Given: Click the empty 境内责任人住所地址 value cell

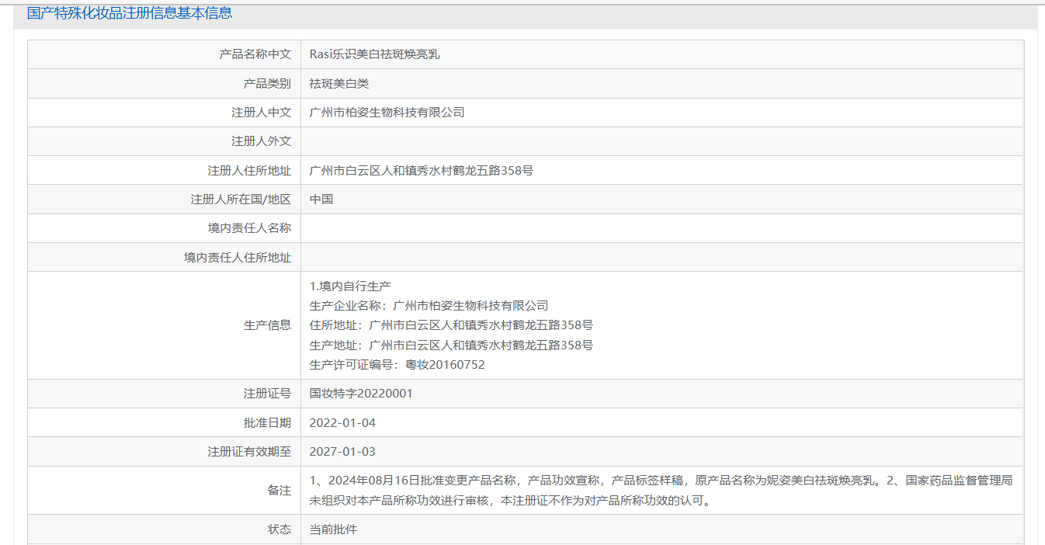Looking at the screenshot, I should coord(661,257).
